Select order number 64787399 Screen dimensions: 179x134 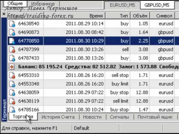[x=29, y=50]
